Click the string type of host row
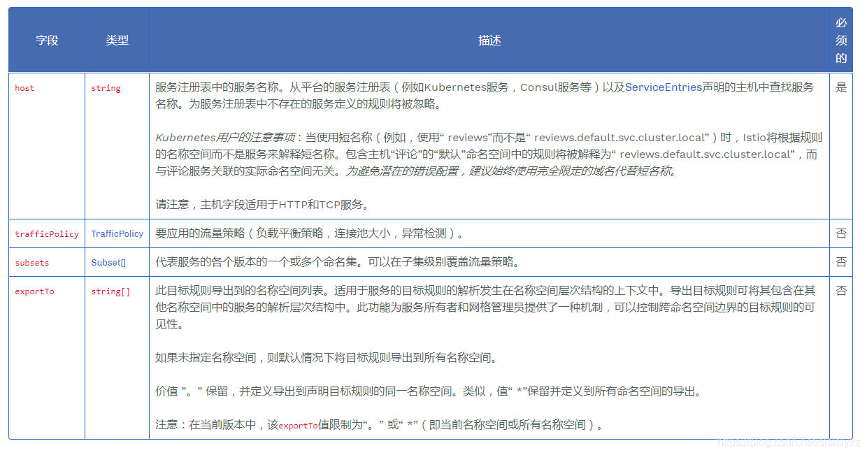Screen dimensions: 867x455 point(105,88)
